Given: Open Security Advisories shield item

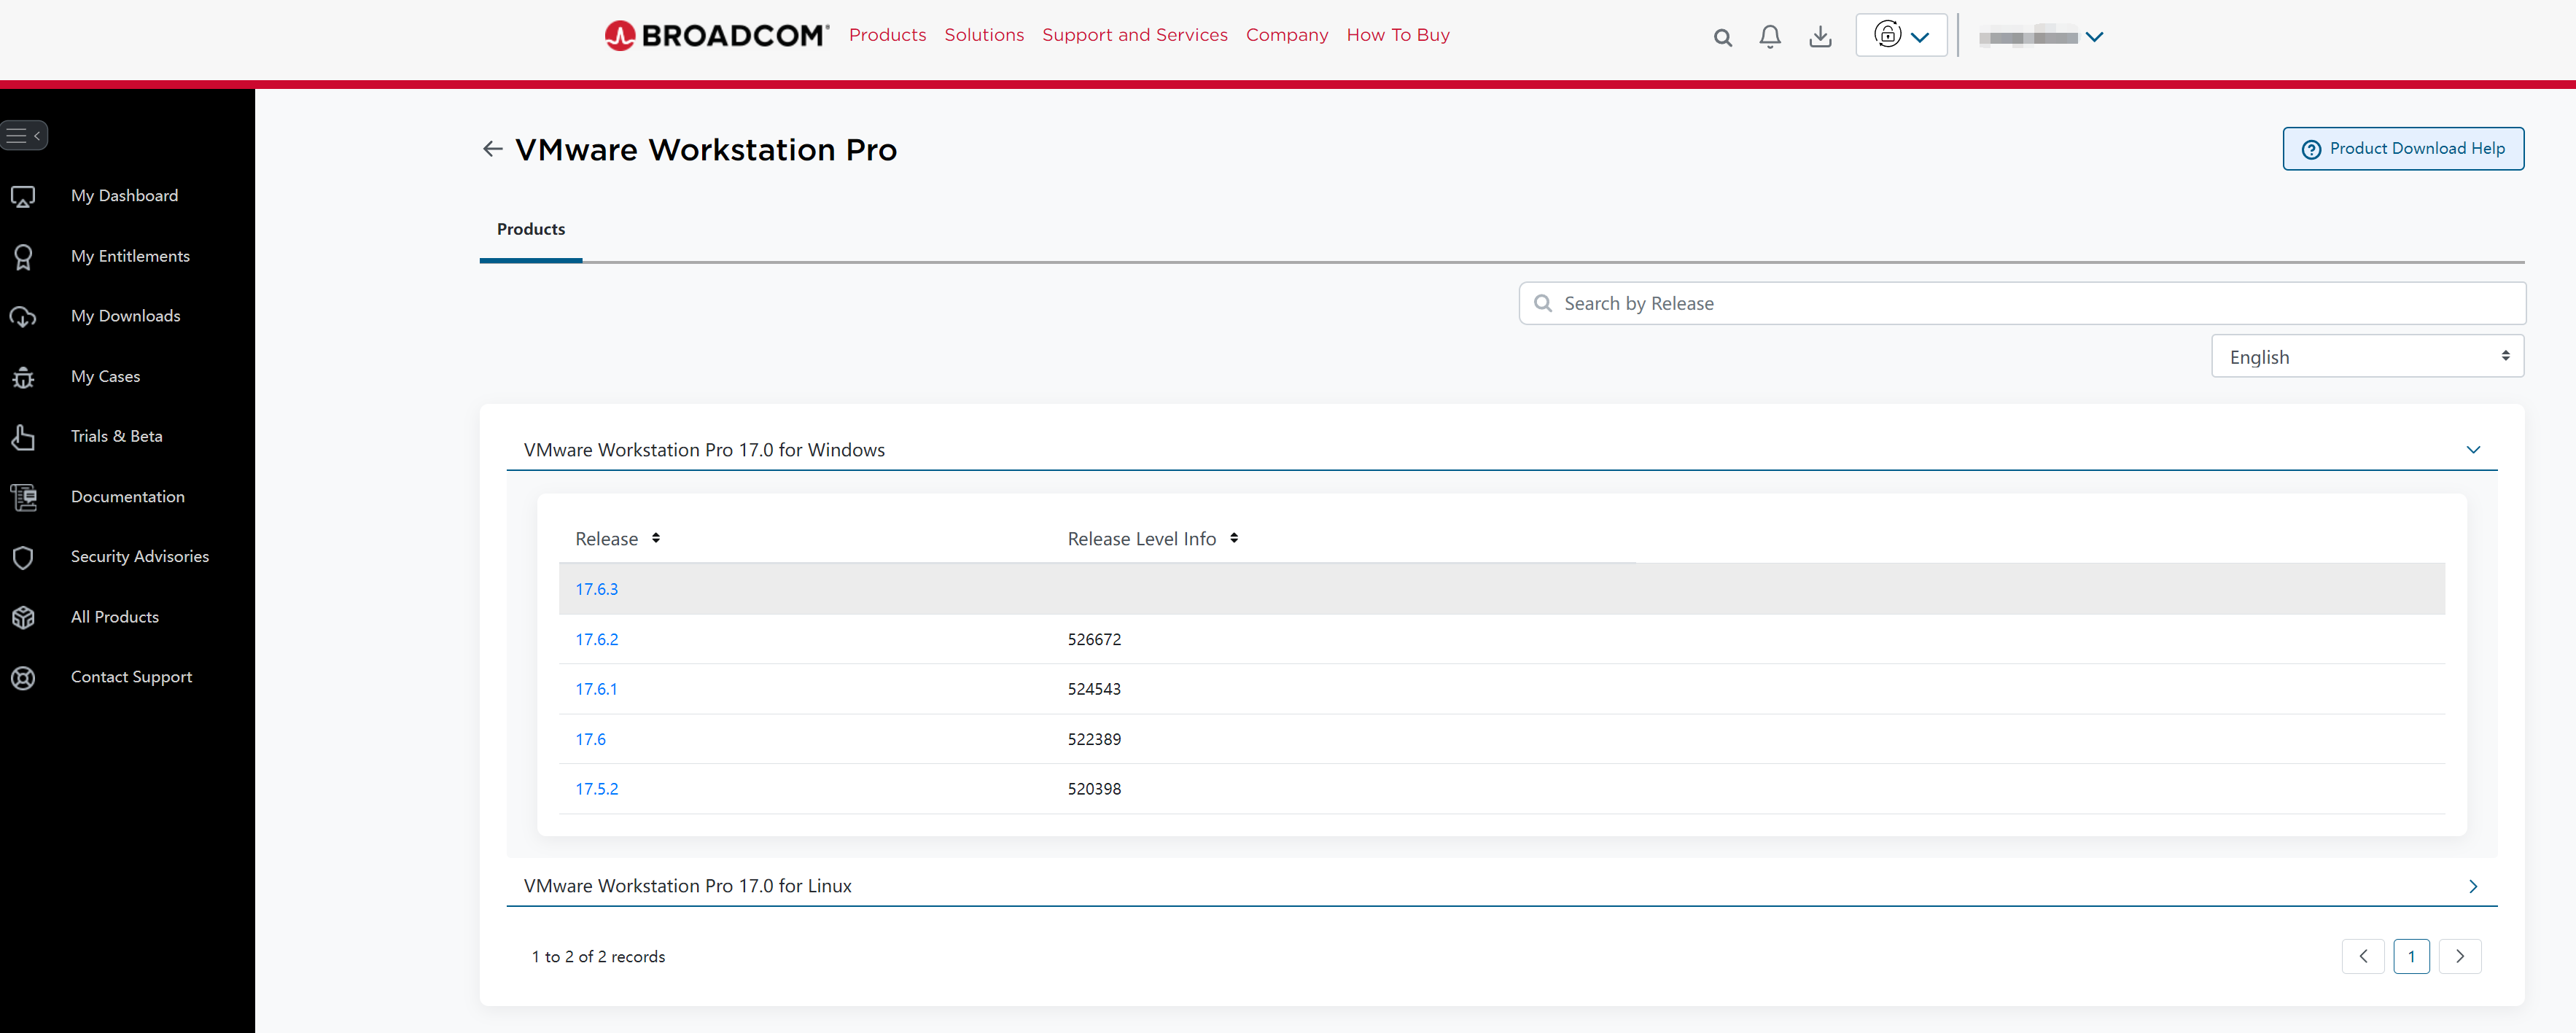Looking at the screenshot, I should click(x=139, y=556).
